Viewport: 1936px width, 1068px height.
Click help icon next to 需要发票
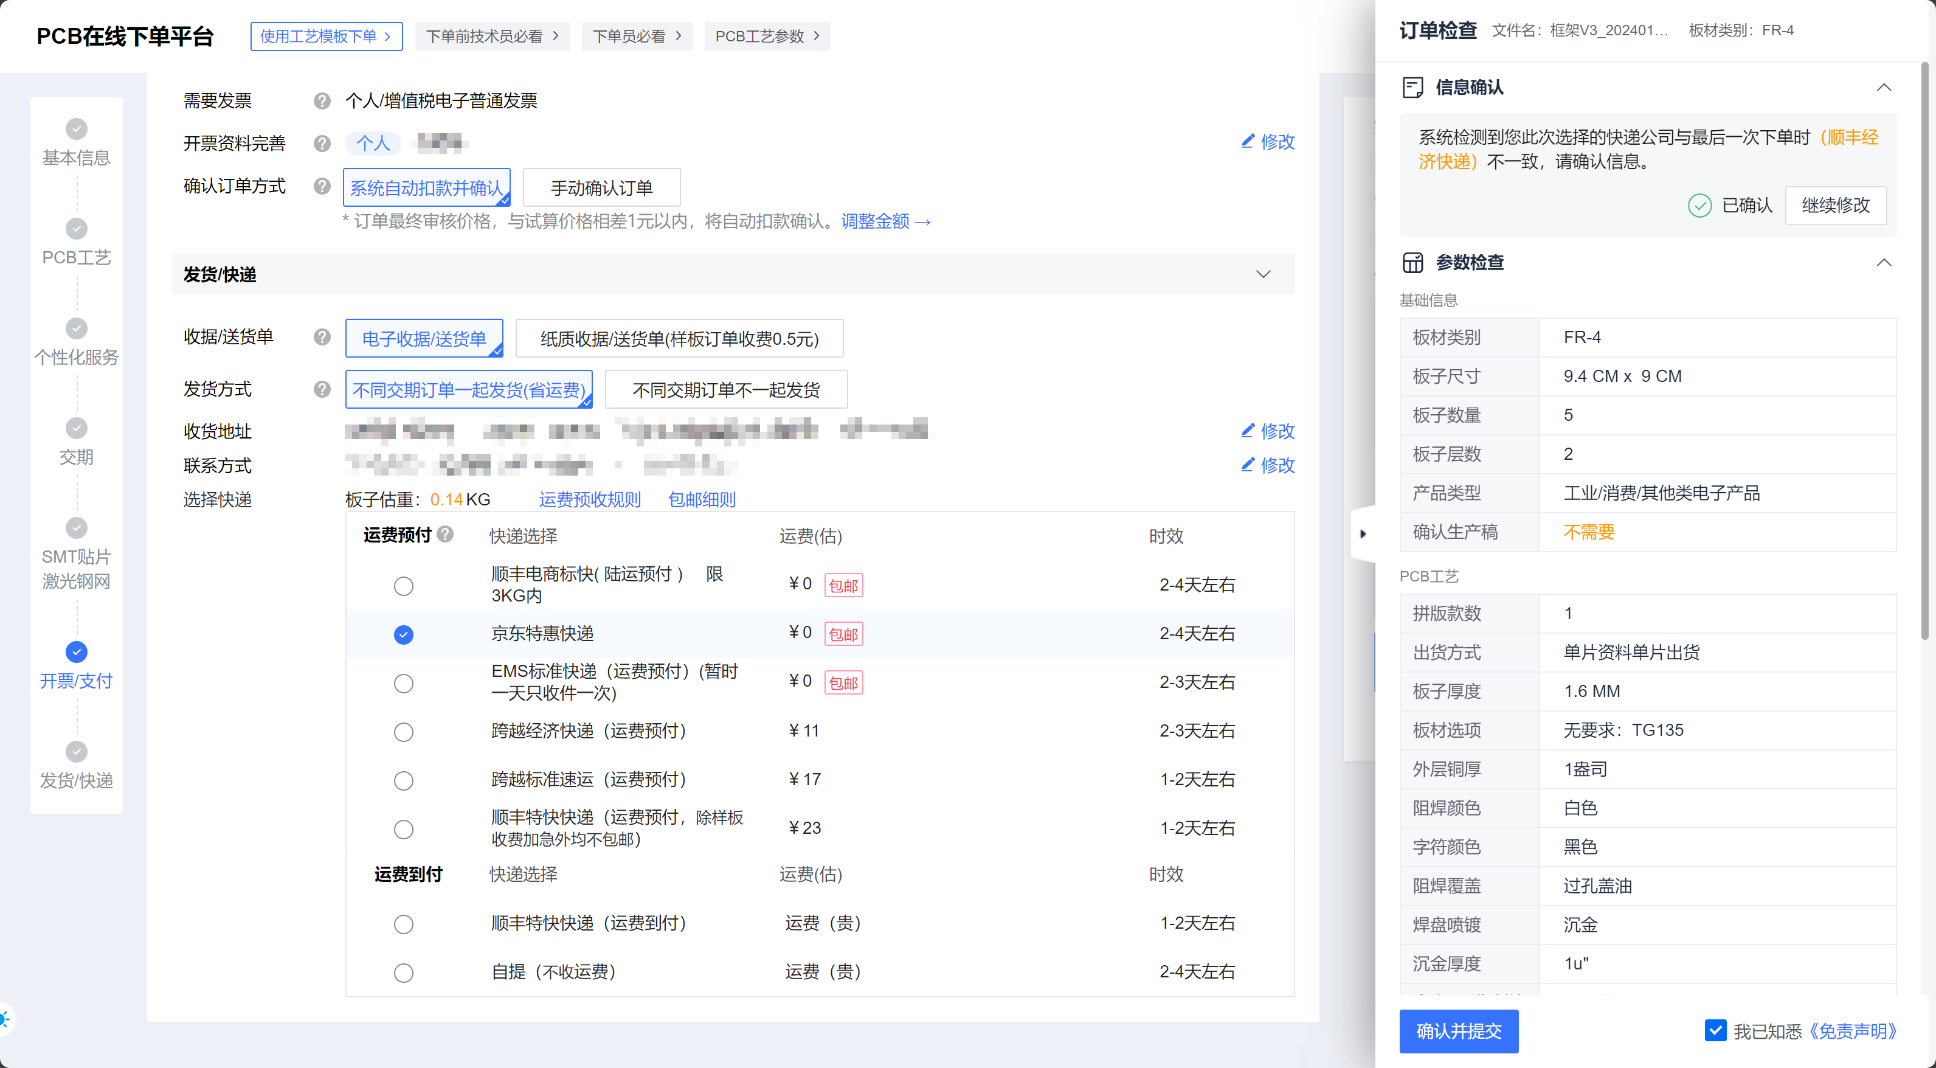coord(322,101)
